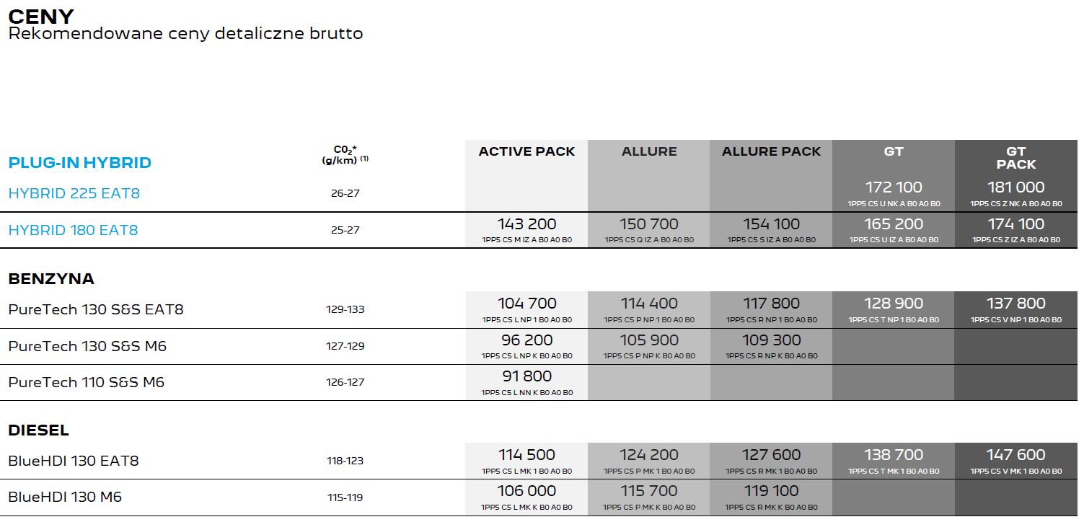Click the HYBRID 180 EAT8 row label
Image resolution: width=1084 pixels, height=522 pixels.
(x=73, y=230)
